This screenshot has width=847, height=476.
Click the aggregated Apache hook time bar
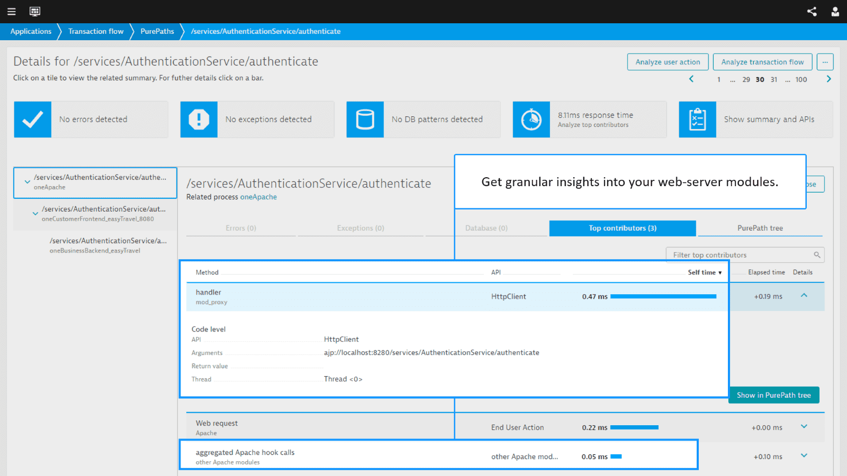click(x=616, y=456)
